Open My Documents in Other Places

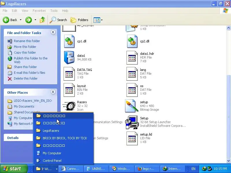pyautogui.click(x=24, y=106)
